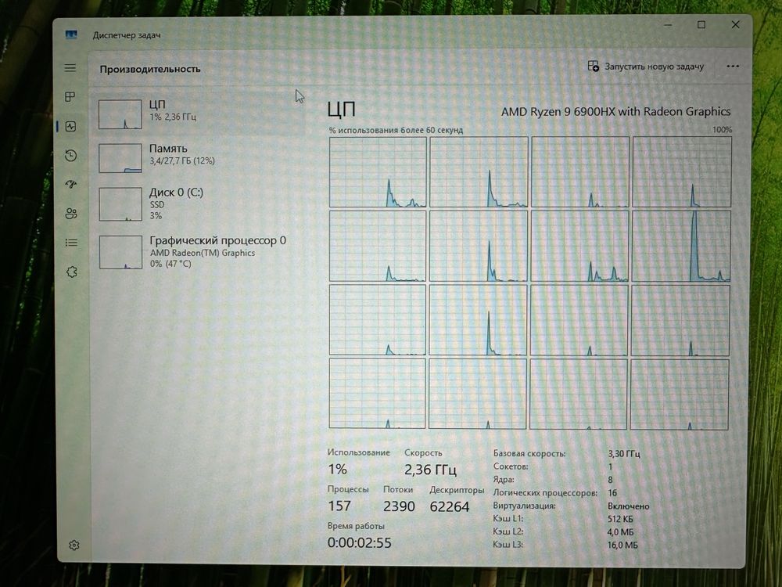Go to the Processes page icon

coord(70,96)
